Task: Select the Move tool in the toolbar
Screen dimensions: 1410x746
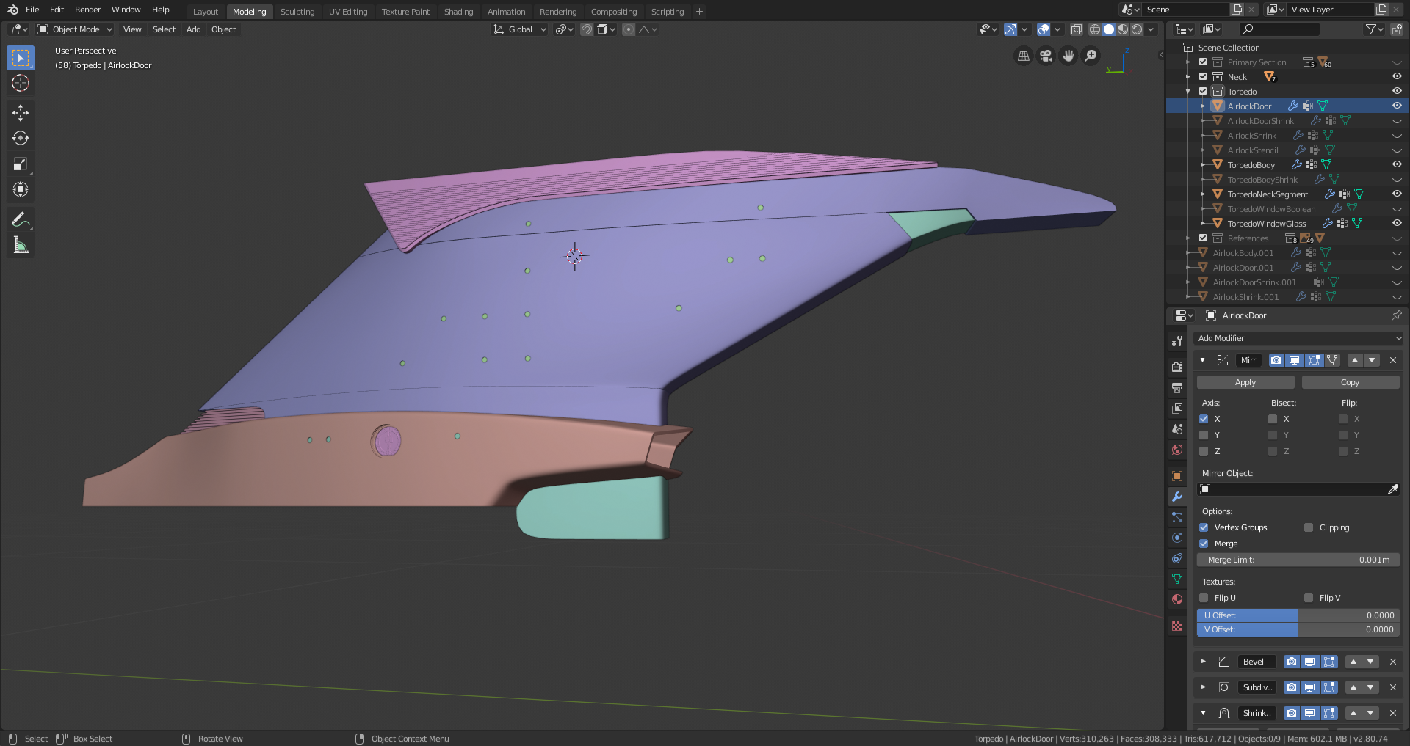Action: (21, 112)
